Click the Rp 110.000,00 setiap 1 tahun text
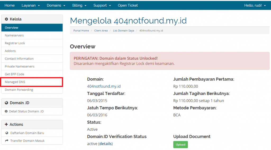This screenshot has height=150, width=271. coord(198,101)
